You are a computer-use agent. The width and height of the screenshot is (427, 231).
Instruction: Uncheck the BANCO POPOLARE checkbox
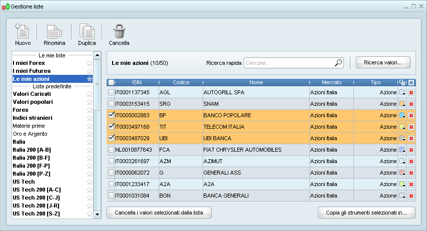111,115
